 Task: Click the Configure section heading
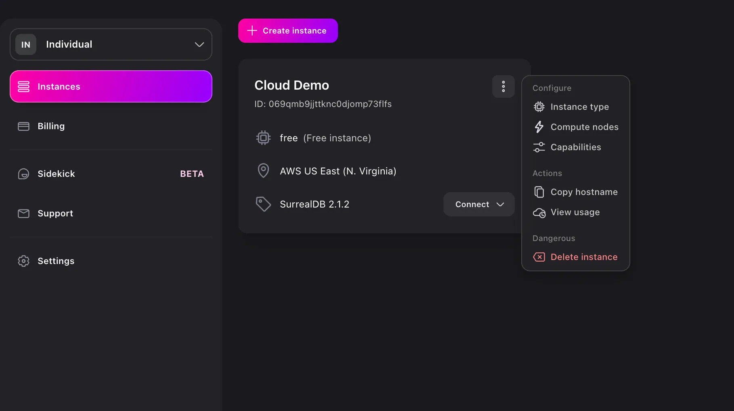click(x=552, y=88)
